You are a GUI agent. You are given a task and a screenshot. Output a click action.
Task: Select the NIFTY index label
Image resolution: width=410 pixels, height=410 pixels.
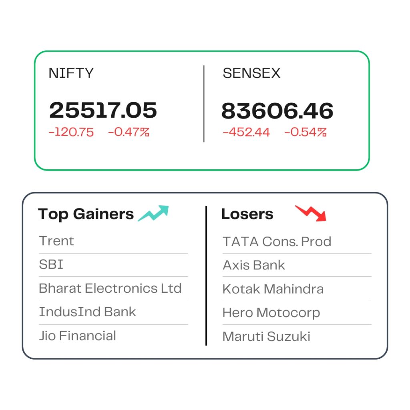(x=71, y=73)
